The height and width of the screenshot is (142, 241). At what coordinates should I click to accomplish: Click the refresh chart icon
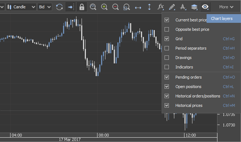(59, 7)
